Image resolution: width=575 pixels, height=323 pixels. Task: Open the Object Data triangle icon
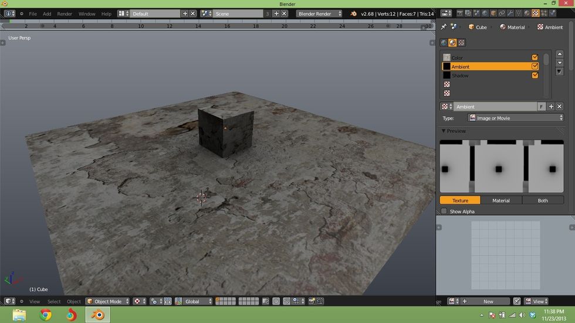tap(519, 13)
